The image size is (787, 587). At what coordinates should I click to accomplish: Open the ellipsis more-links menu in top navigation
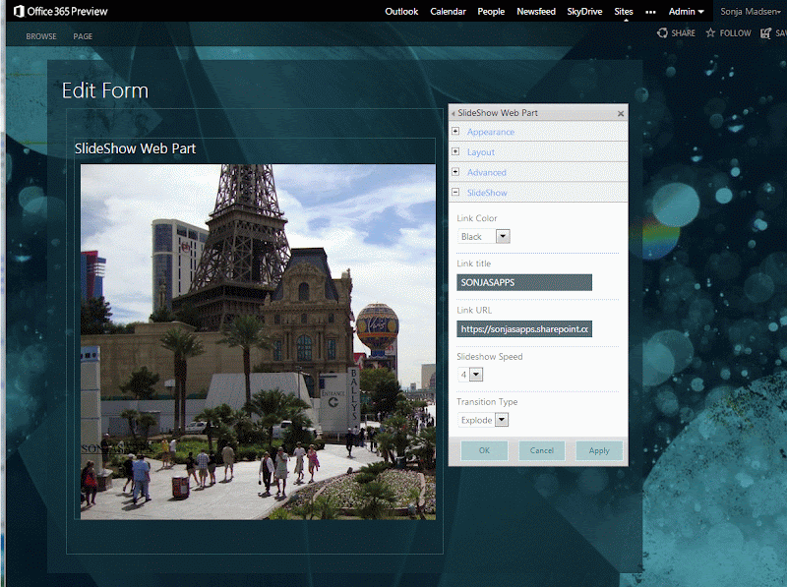pyautogui.click(x=650, y=12)
